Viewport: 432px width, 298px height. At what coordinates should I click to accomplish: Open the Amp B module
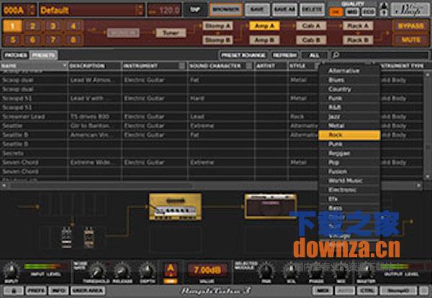point(264,40)
